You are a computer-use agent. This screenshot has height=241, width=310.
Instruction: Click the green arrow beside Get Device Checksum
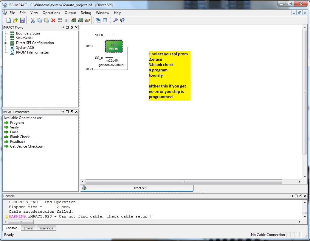point(6,146)
